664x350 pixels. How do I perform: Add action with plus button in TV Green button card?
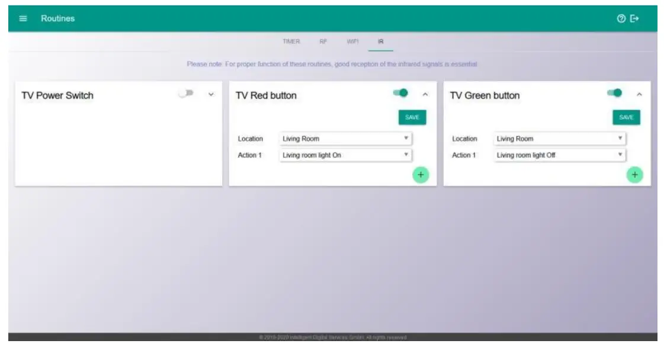pyautogui.click(x=634, y=175)
